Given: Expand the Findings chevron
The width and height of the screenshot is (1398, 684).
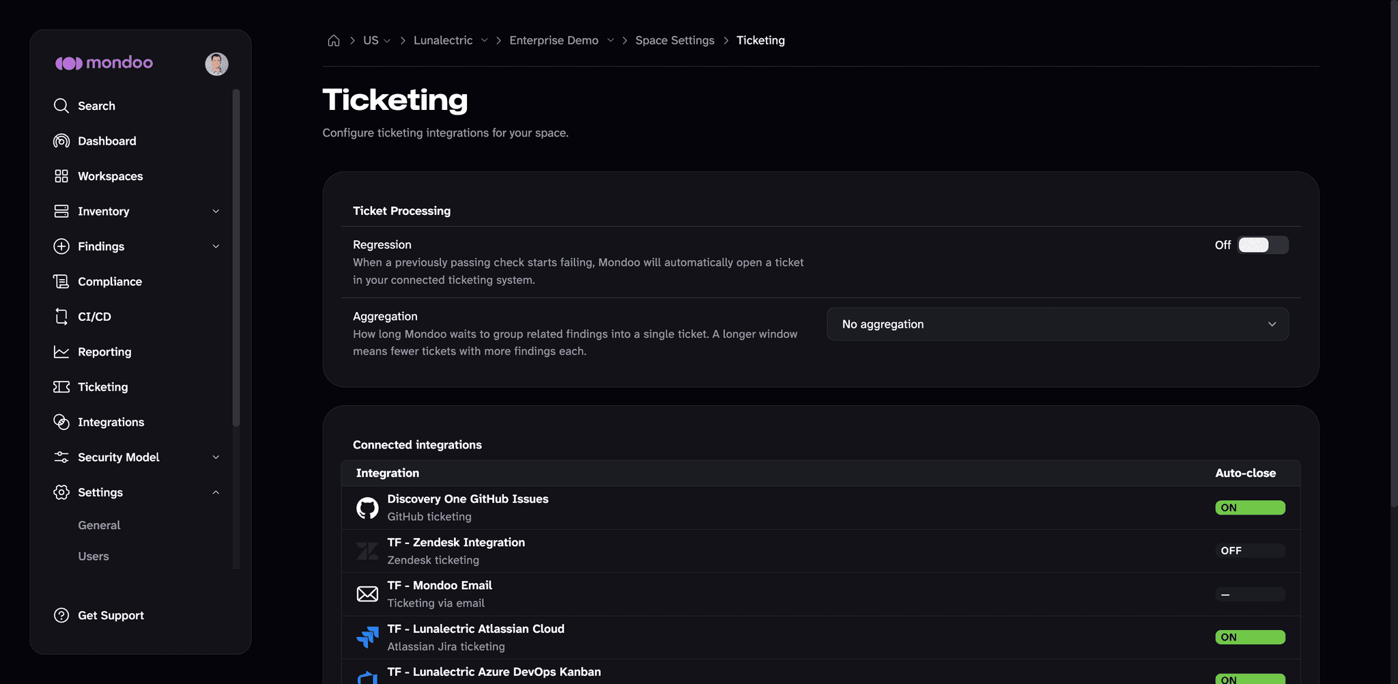Looking at the screenshot, I should [x=216, y=246].
